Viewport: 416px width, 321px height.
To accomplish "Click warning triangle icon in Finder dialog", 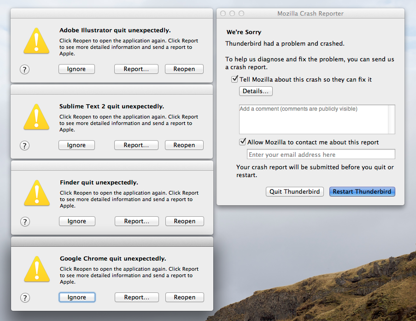I will (x=37, y=193).
